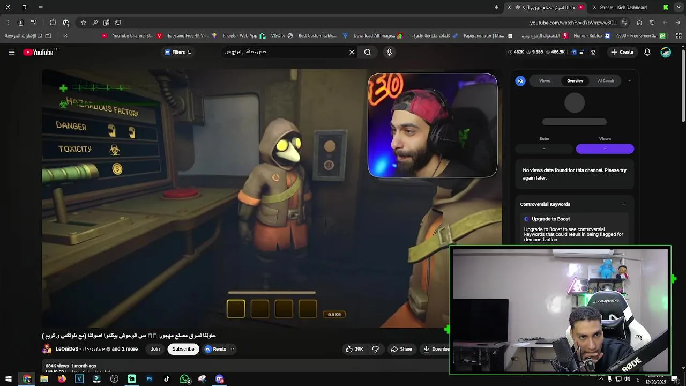Open the media control playlist icon
This screenshot has width=686, height=386.
click(x=33, y=23)
